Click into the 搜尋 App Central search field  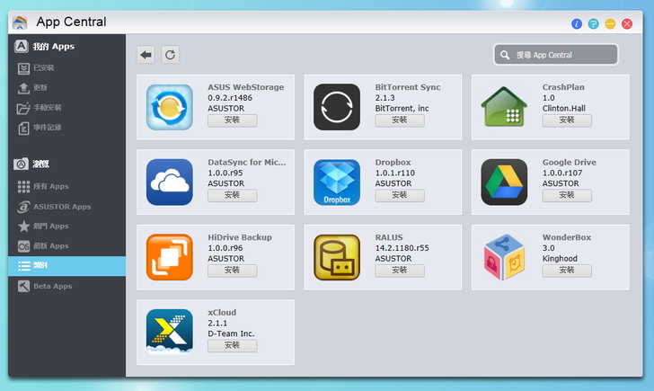[x=555, y=55]
